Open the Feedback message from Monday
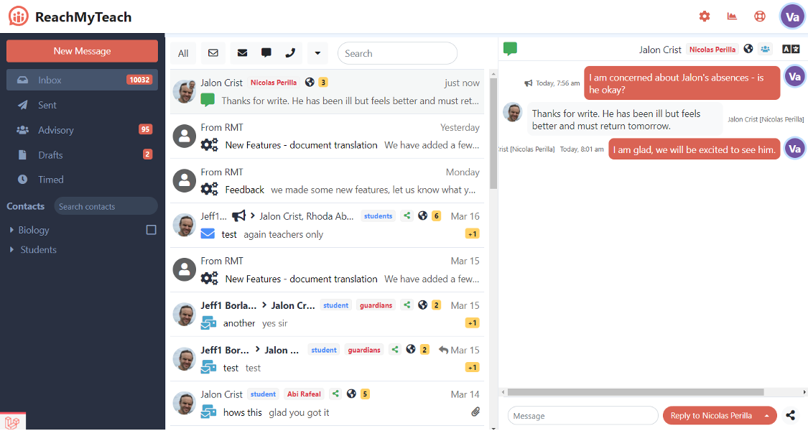Viewport: 808px width, 431px height. [x=328, y=181]
